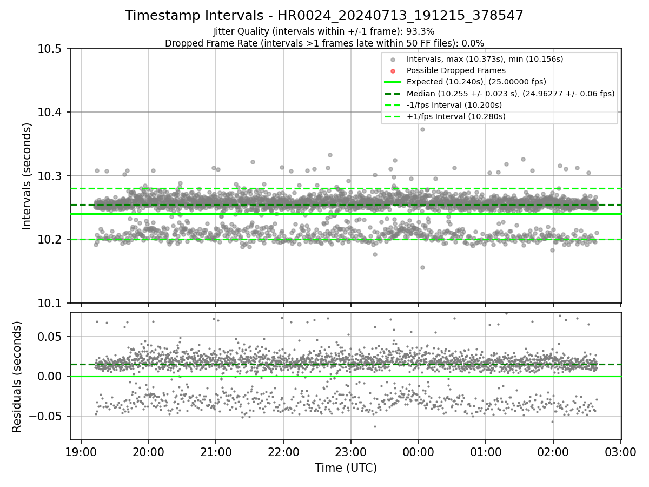The image size is (649, 487).
Task: Click legend entry '+1/fps Interval (10.280s)'
Action: coord(455,116)
